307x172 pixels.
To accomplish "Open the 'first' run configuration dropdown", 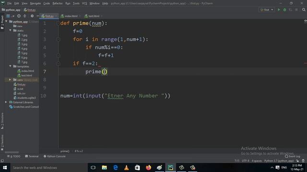I will coord(267,10).
